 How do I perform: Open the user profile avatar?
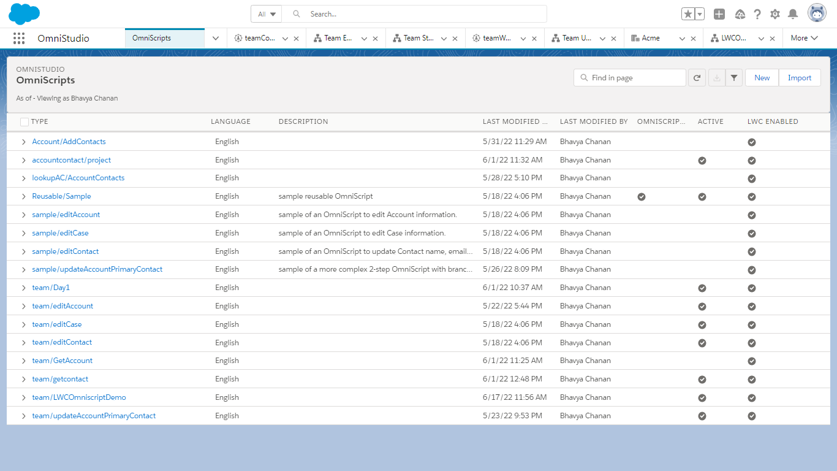pyautogui.click(x=817, y=13)
